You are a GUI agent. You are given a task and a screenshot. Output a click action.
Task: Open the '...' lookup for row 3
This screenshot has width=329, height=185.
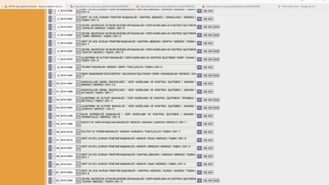[78, 27]
